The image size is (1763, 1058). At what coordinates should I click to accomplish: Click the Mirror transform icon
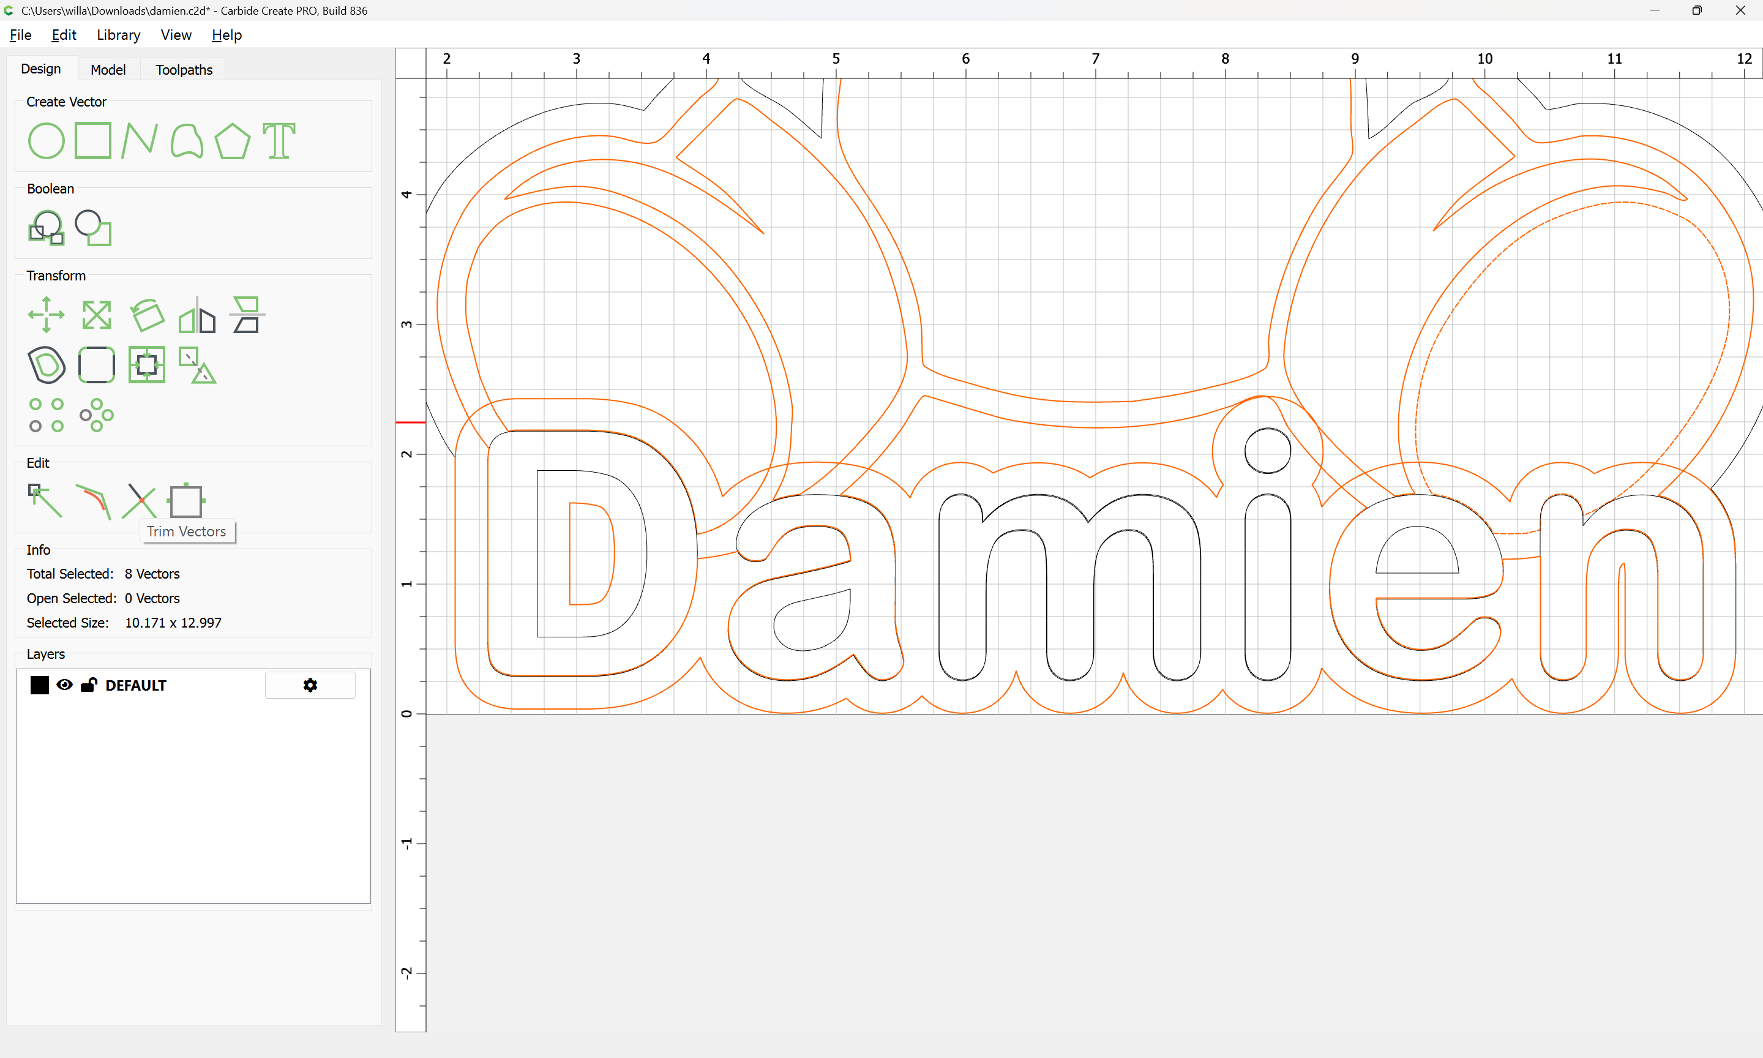197,315
